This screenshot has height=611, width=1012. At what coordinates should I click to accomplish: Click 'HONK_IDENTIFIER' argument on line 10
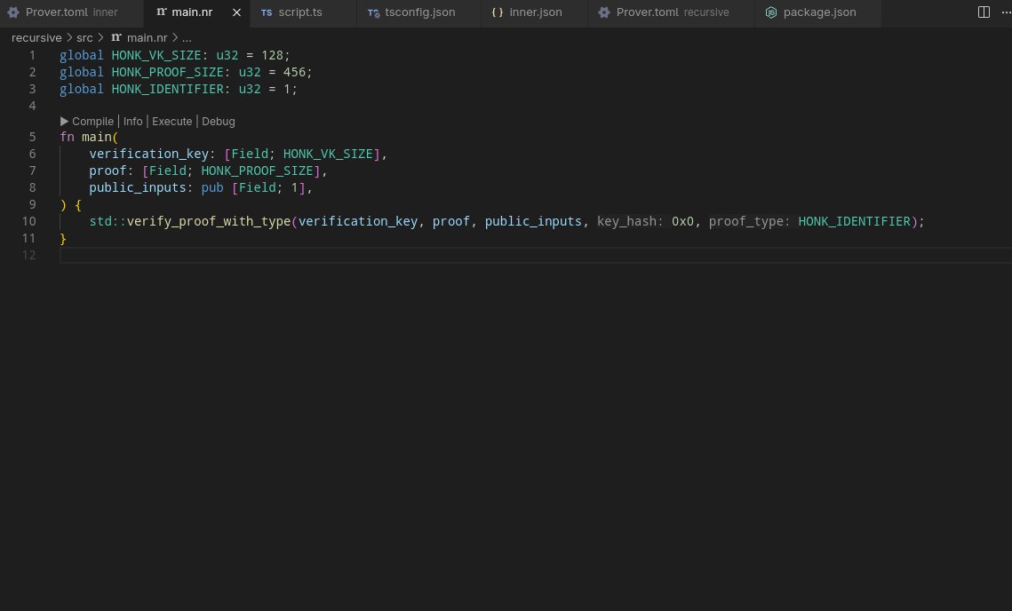tap(854, 221)
